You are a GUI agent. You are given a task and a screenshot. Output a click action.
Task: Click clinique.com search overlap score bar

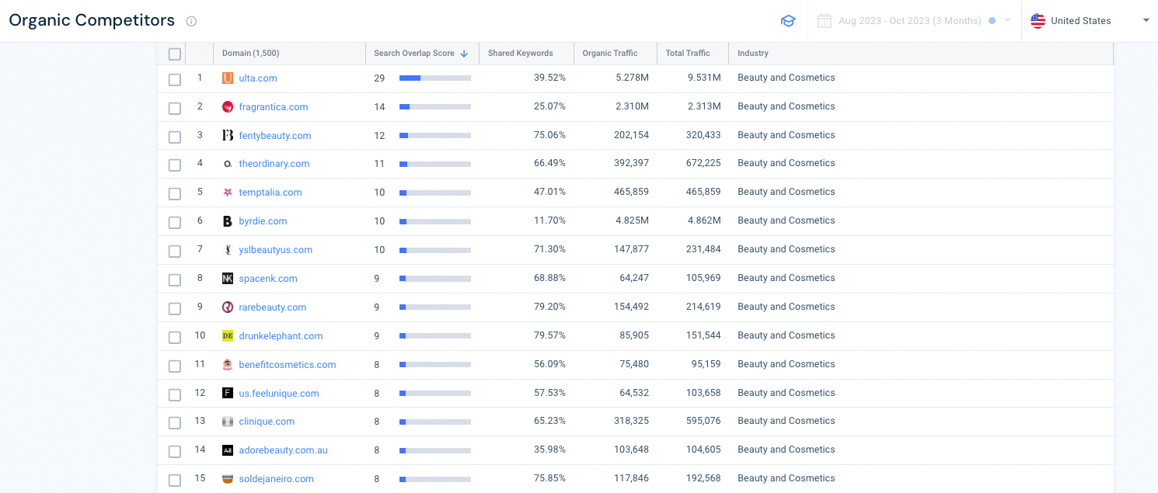coord(435,422)
